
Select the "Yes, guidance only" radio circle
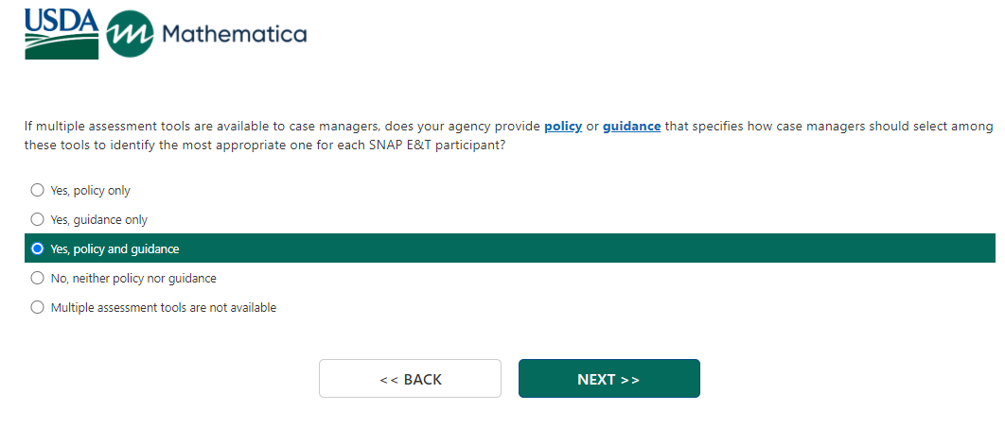pyautogui.click(x=38, y=219)
